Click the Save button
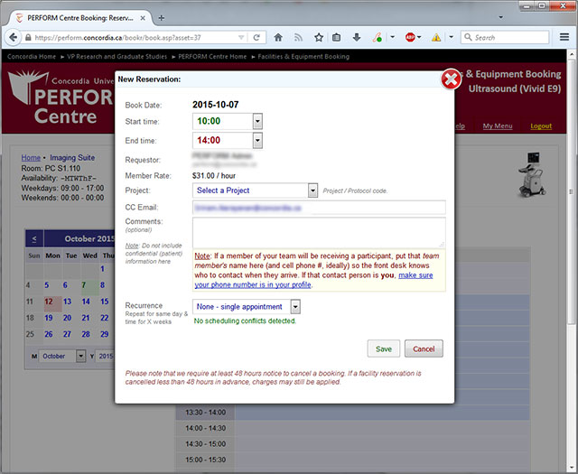Screen dimensions: 578x474 384,349
